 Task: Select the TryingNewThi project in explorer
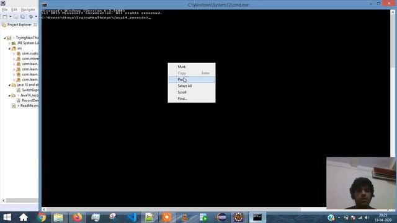27,38
